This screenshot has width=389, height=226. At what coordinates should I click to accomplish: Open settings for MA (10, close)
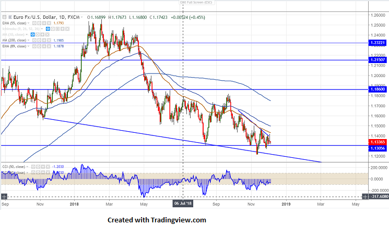(x=38, y=34)
